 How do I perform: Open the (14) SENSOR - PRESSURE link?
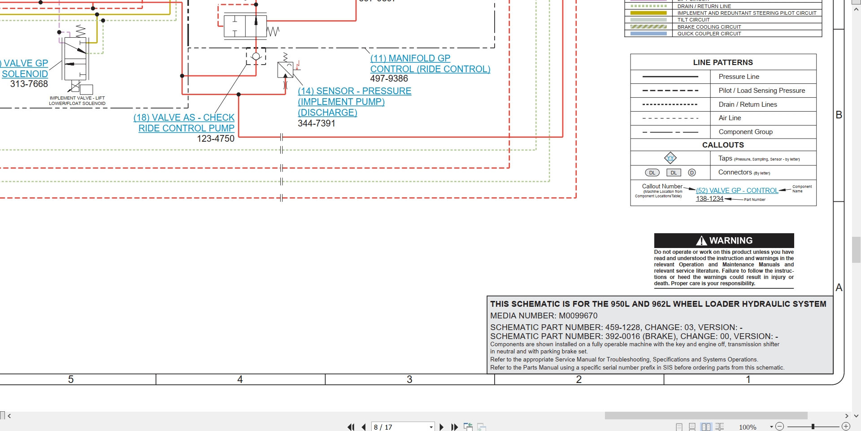point(354,91)
